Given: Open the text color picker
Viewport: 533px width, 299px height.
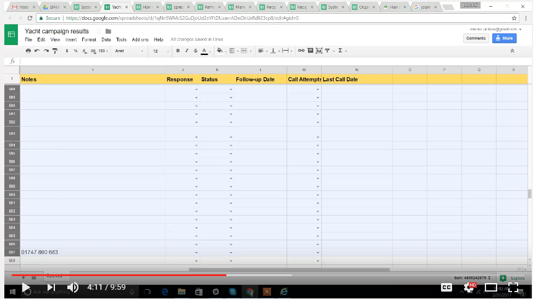Looking at the screenshot, I should (204, 51).
